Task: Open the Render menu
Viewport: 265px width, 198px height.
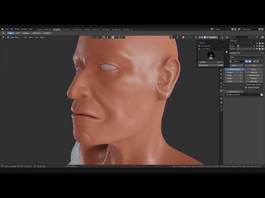Action: pyautogui.click(x=17, y=29)
